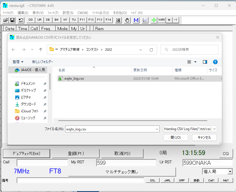
Task: Click the QSL button
Action: [x=153, y=180]
